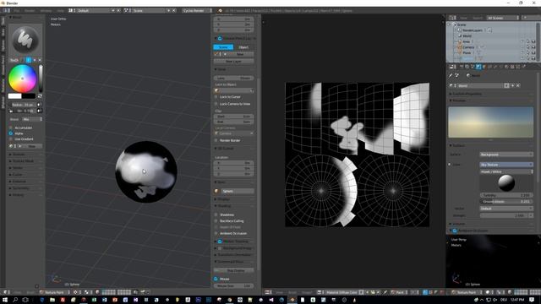
Task: Click the Local Camera field
Action: point(234,133)
